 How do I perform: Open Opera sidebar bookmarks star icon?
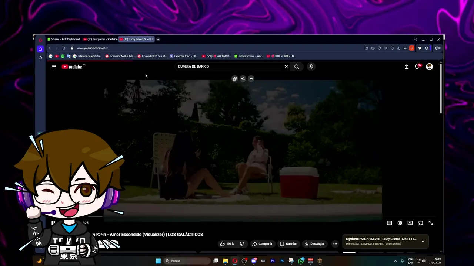[x=40, y=58]
